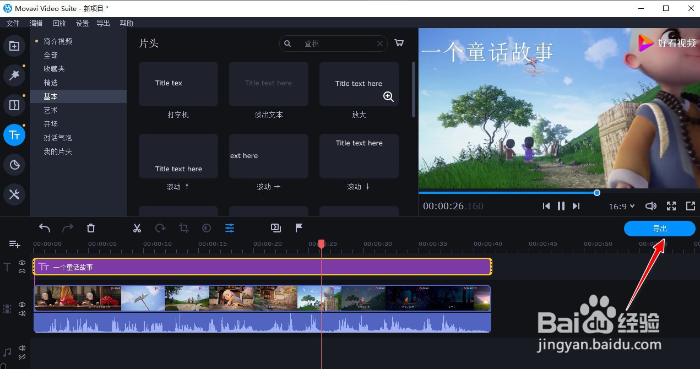Screen dimensions: 700x369
Task: Click the transition wizard icon
Action: [276, 228]
